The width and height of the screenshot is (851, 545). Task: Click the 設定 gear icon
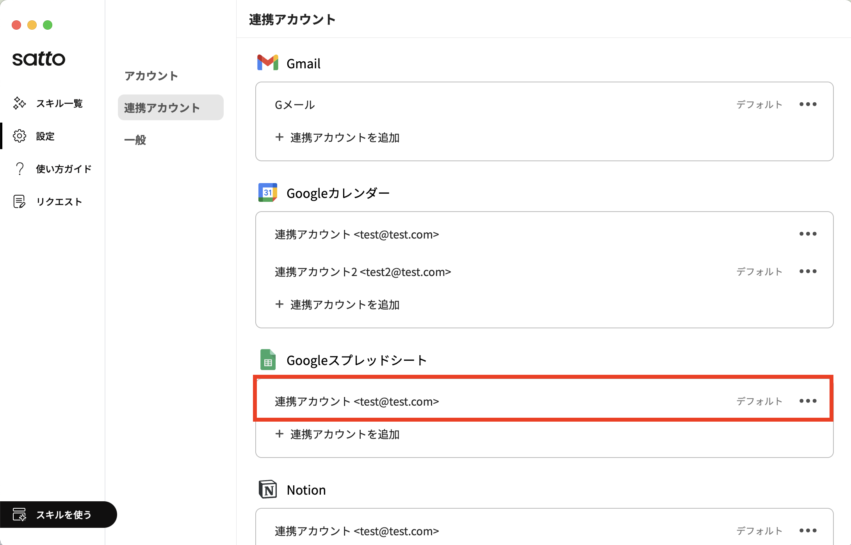coord(20,136)
